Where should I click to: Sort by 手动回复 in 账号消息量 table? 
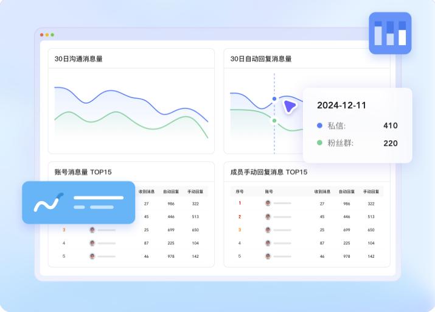[195, 191]
